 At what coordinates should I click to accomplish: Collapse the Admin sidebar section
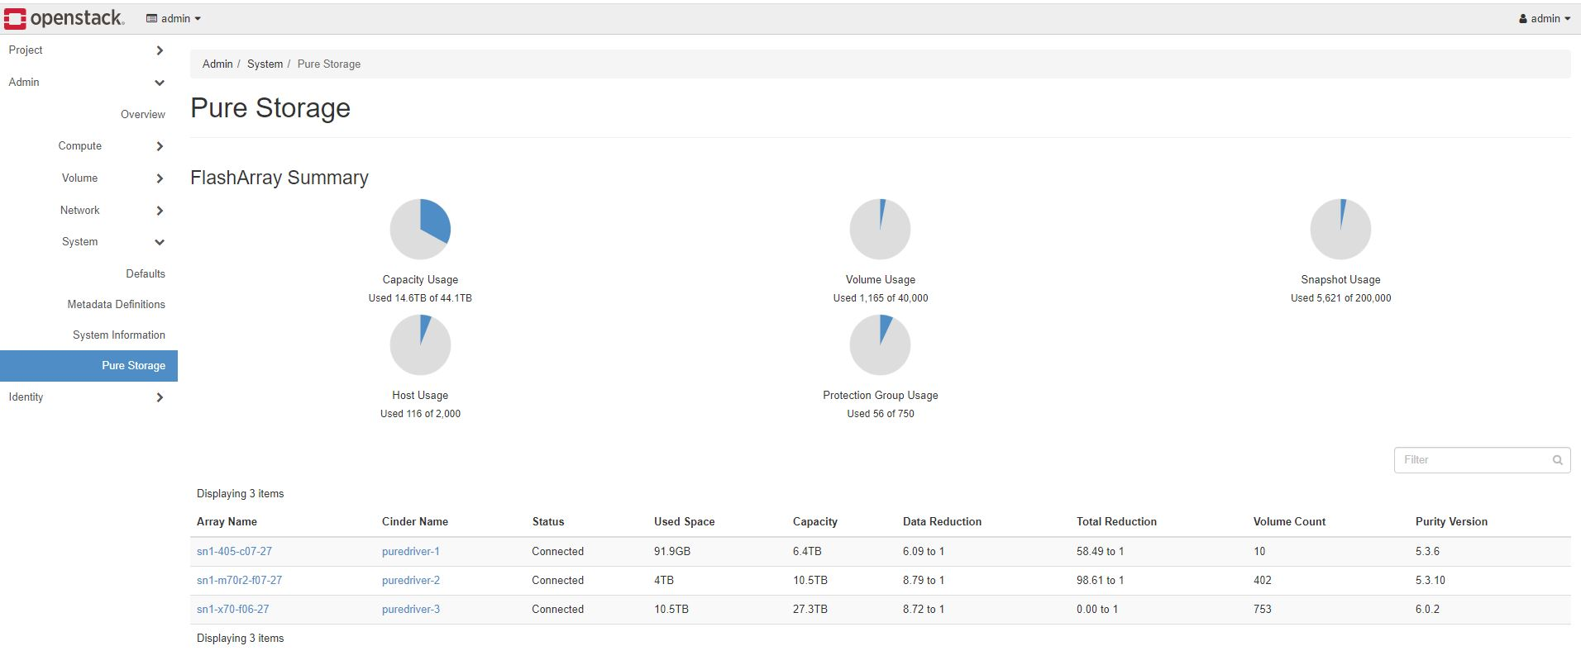pos(88,83)
